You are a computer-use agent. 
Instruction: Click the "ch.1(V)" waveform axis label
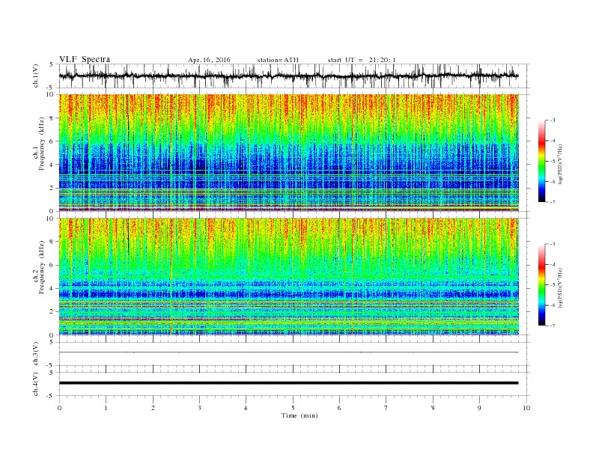coord(36,76)
